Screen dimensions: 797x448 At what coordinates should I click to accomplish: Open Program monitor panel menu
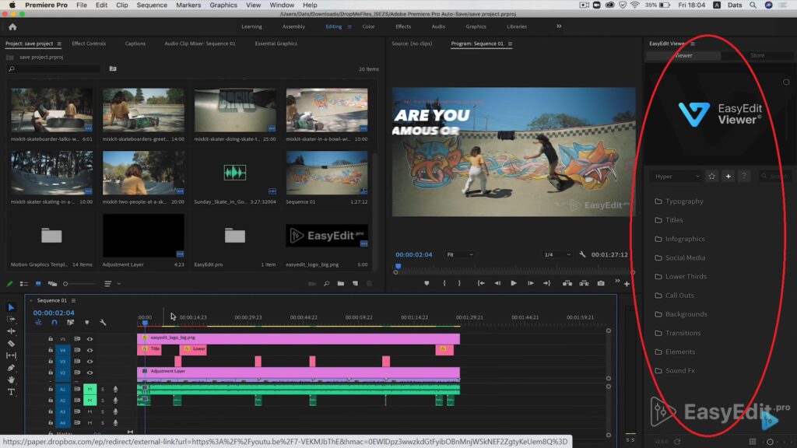tap(510, 44)
